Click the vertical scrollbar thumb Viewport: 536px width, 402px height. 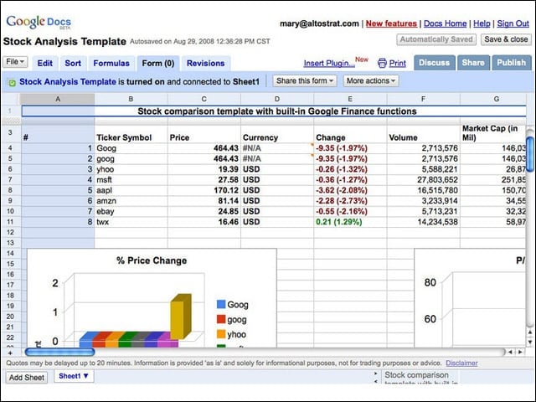pos(530,153)
